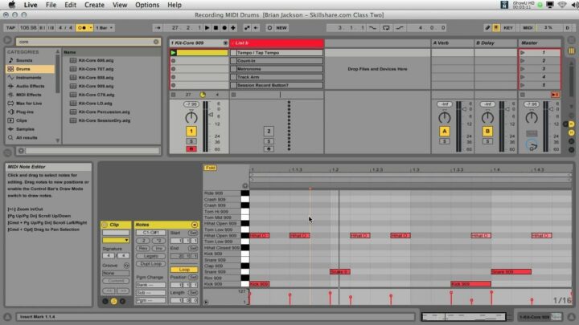Solo the Kit-Core 909 track
The width and height of the screenshot is (579, 325).
[191, 140]
